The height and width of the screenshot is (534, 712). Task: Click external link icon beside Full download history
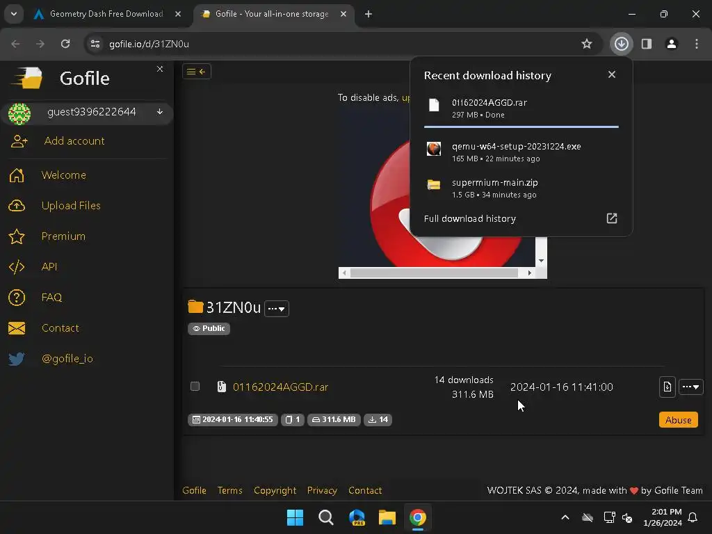click(x=612, y=218)
